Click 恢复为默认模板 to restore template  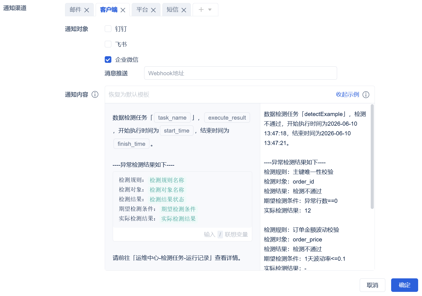coord(129,95)
